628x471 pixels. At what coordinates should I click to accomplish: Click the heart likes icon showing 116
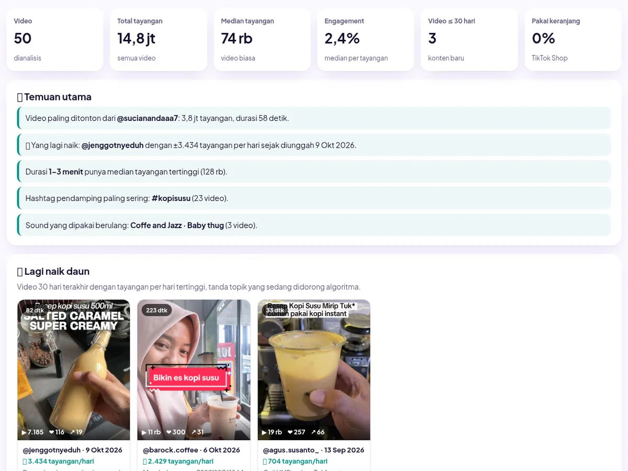tap(51, 432)
